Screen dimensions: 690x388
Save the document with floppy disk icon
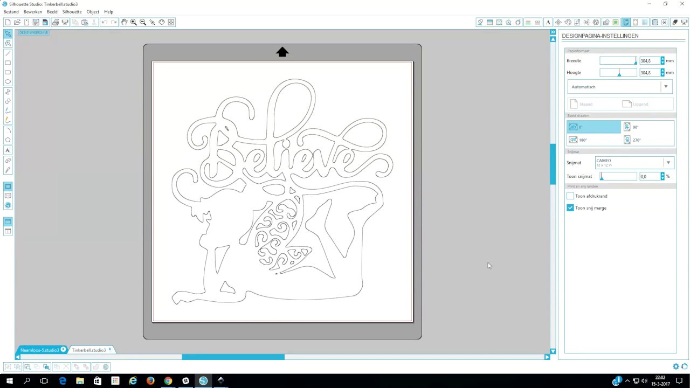pyautogui.click(x=36, y=22)
